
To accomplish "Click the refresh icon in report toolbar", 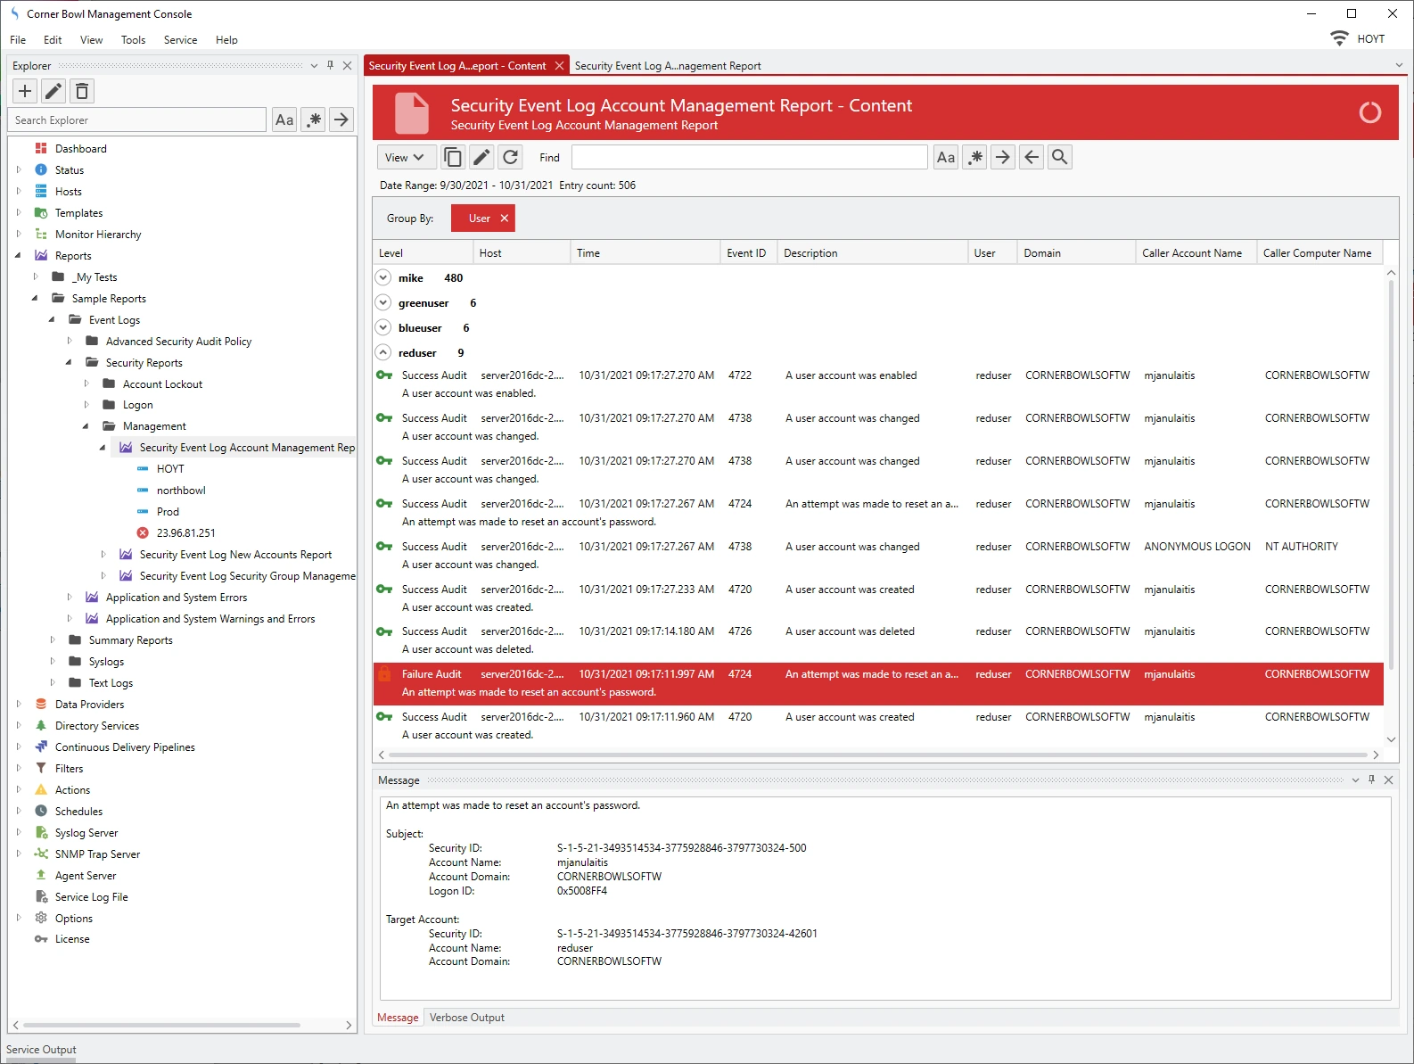I will point(510,158).
